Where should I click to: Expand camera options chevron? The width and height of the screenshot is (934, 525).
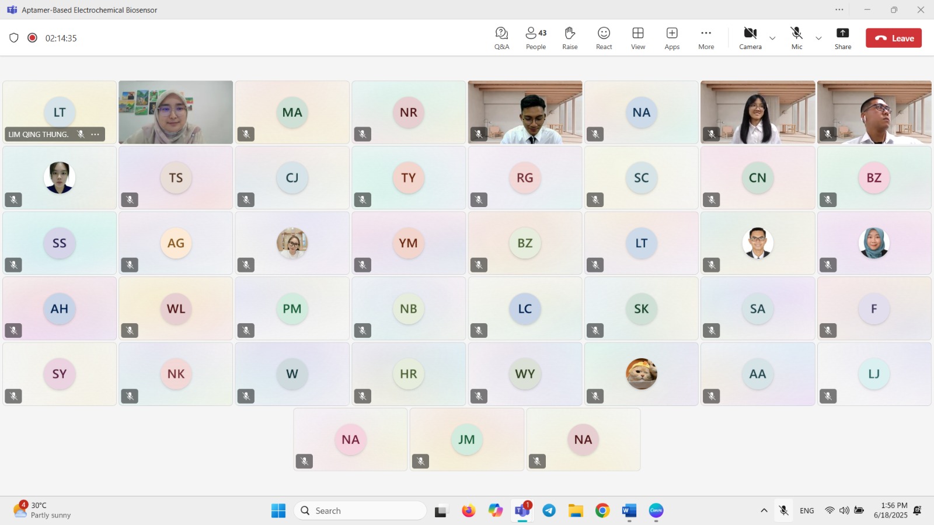click(x=772, y=38)
